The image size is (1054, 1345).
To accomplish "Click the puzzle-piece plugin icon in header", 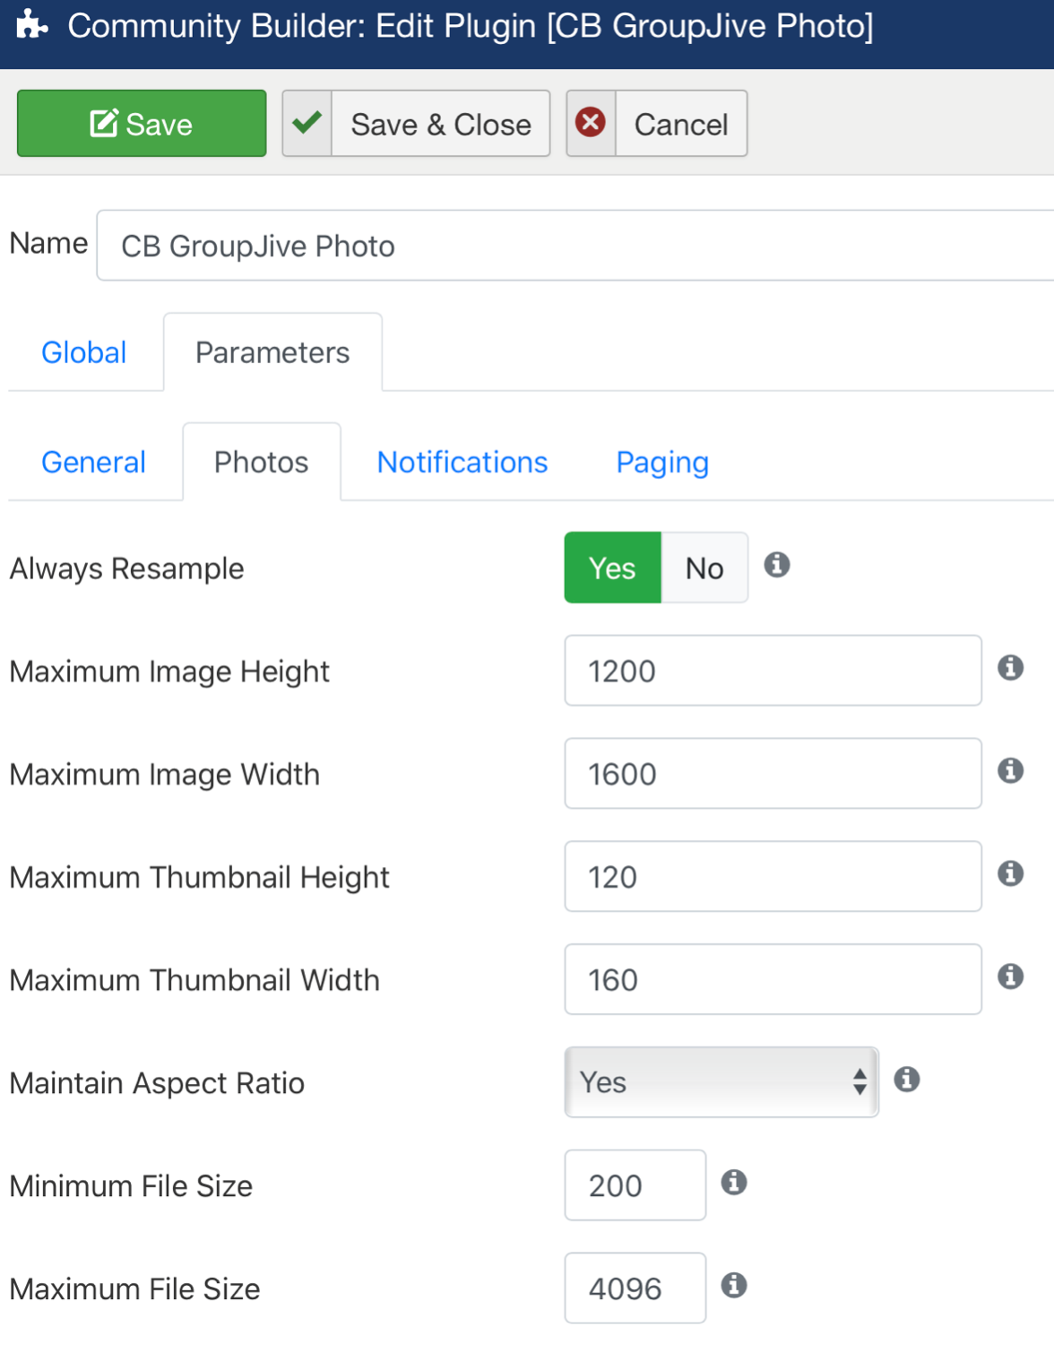I will pos(32,24).
